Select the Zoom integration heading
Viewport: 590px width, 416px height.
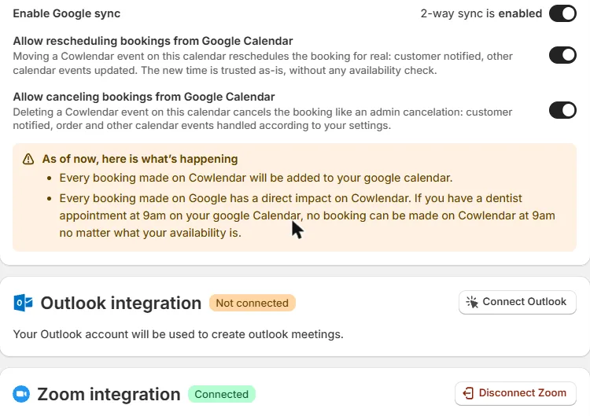pos(109,394)
